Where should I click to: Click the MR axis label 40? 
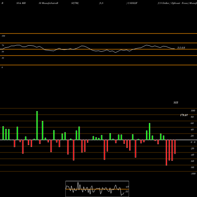[x=192, y=130]
